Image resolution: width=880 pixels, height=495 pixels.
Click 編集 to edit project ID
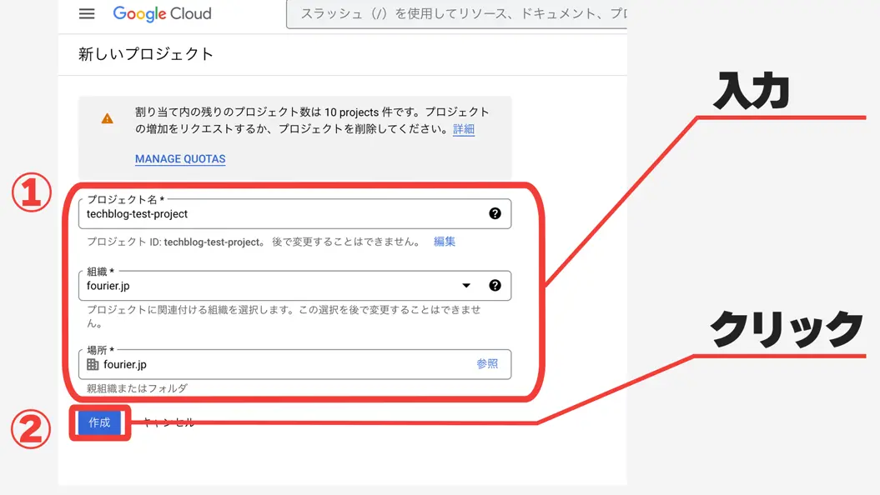[445, 242]
